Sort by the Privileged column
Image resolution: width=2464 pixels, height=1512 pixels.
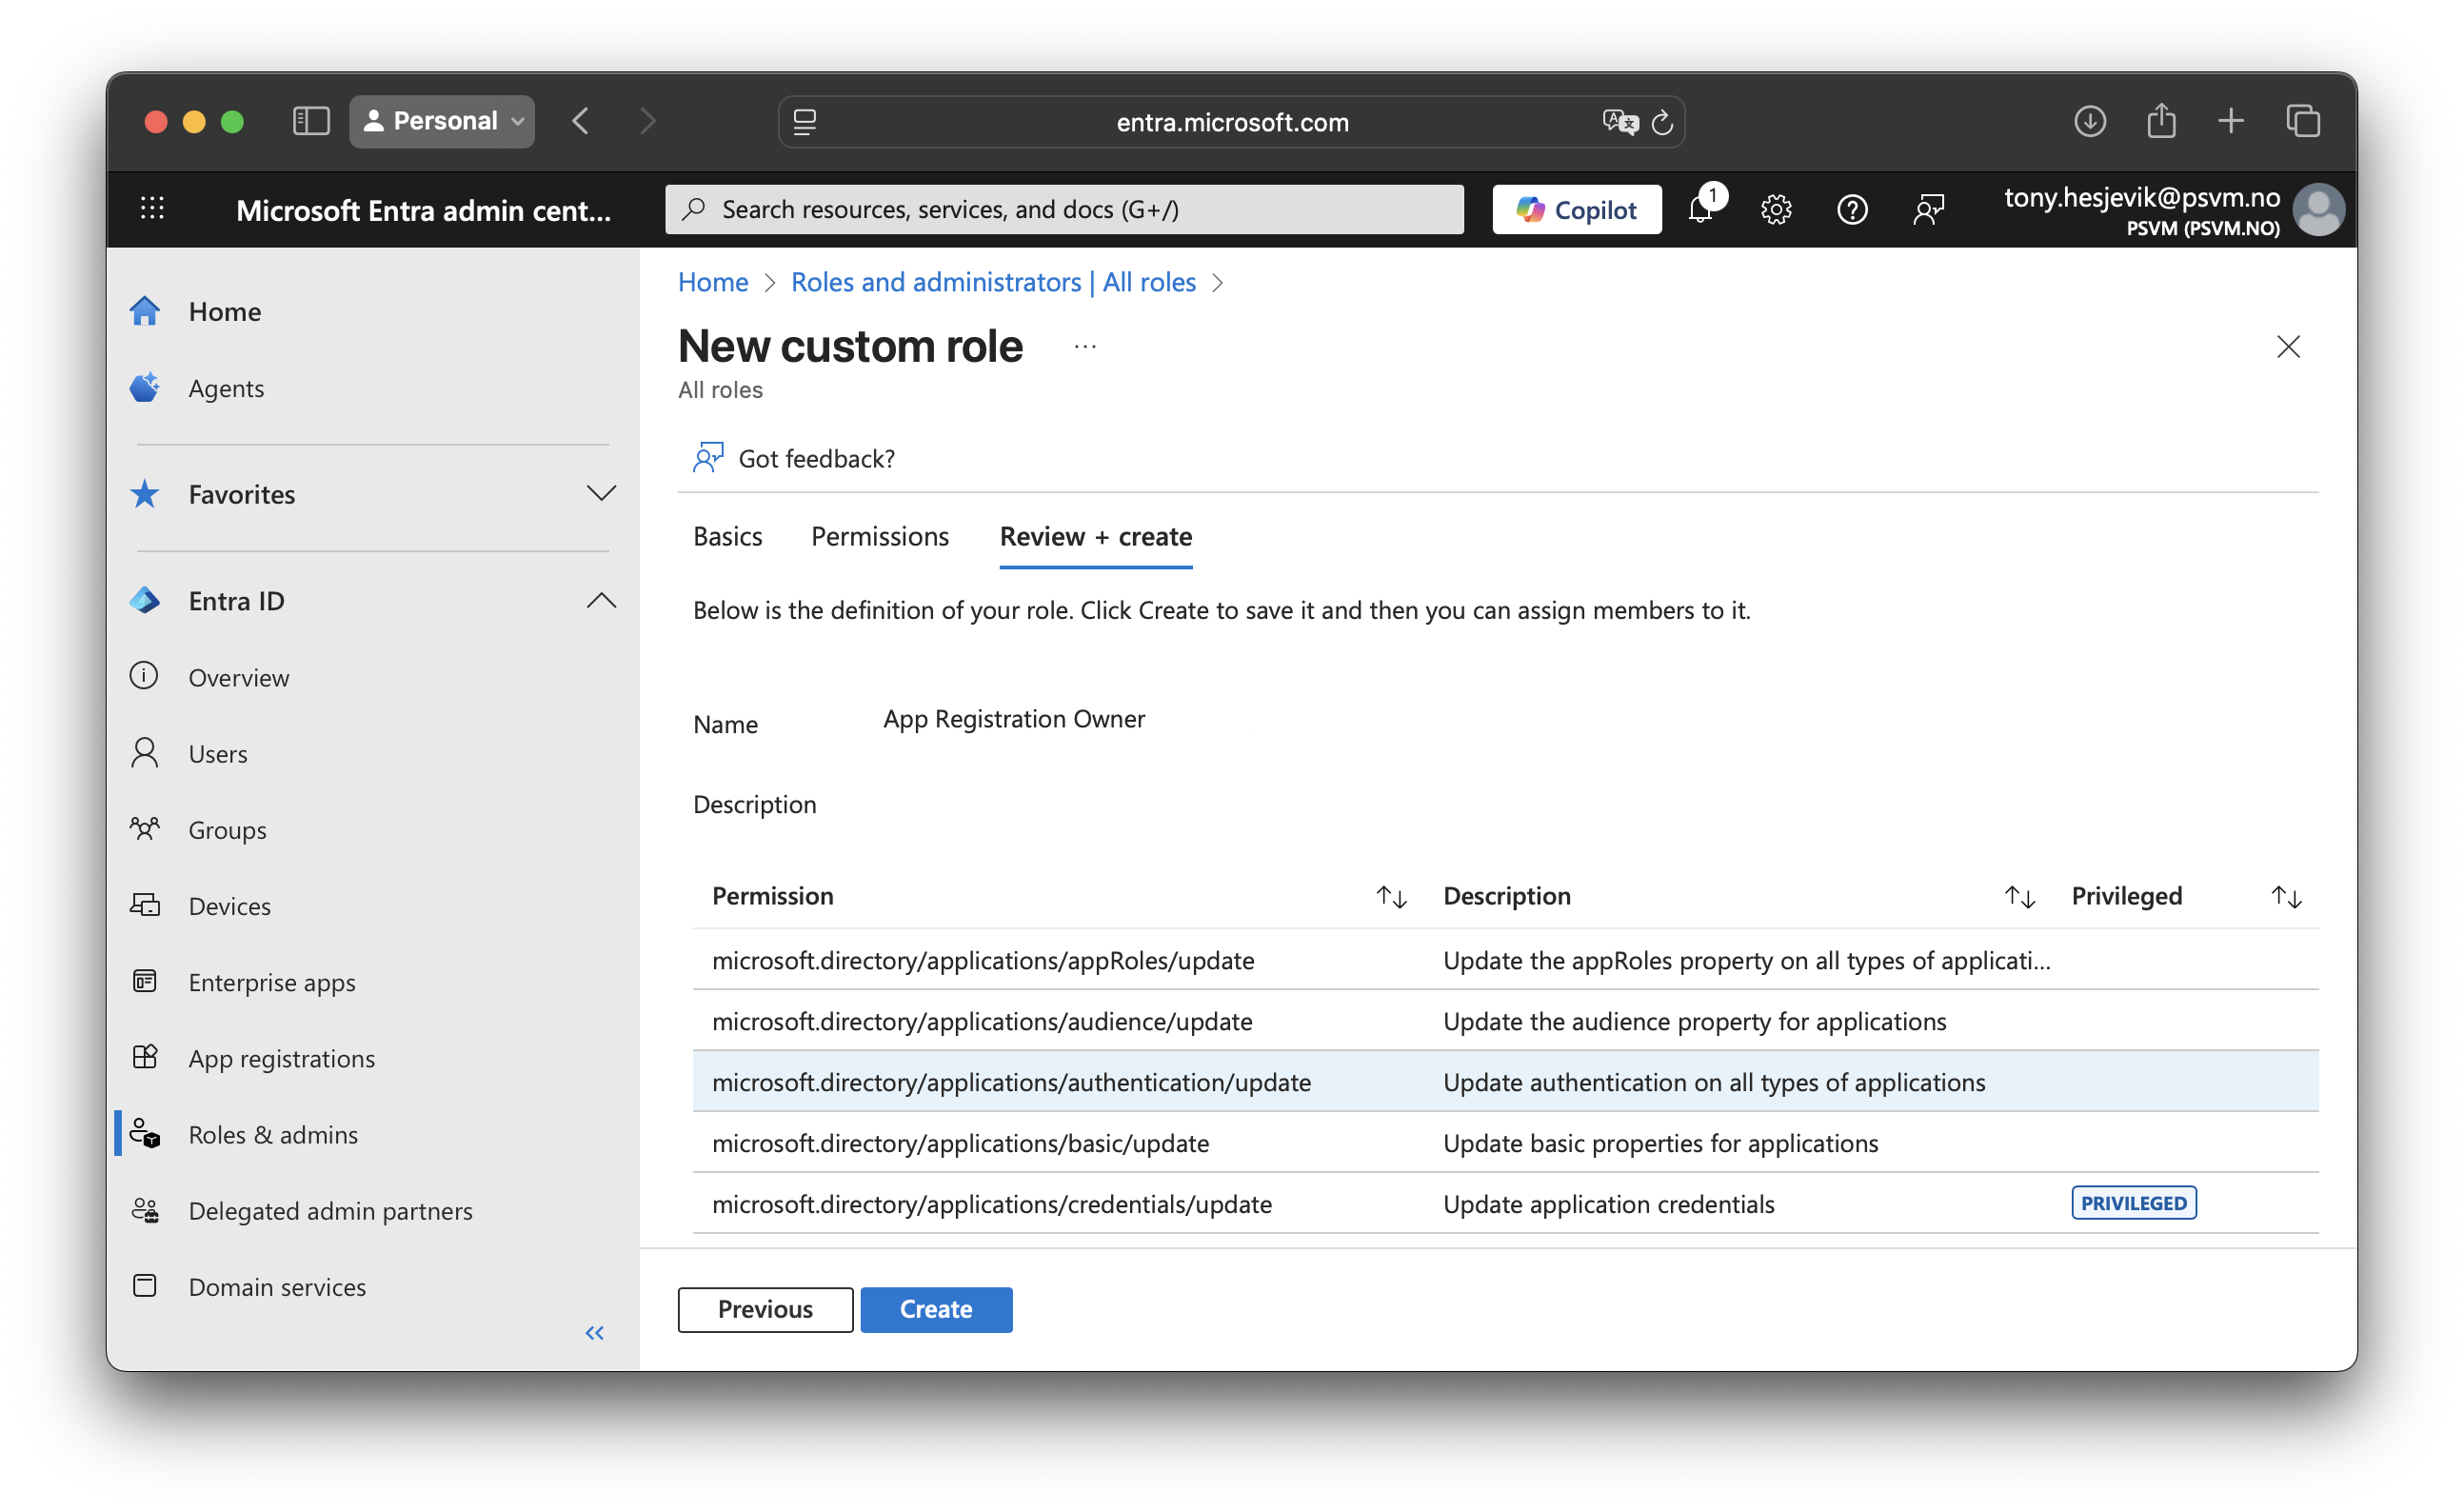2286,896
